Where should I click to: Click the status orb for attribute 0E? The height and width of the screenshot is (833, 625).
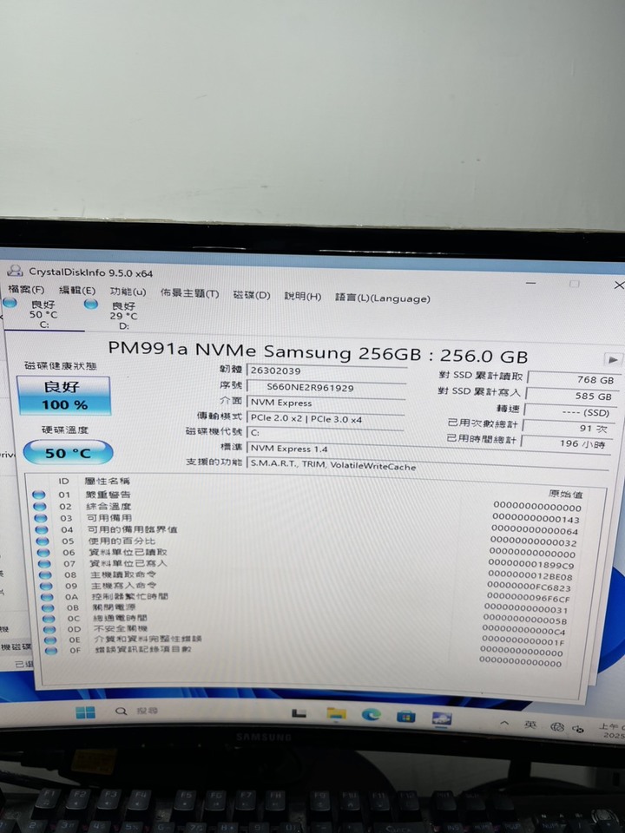(x=50, y=640)
